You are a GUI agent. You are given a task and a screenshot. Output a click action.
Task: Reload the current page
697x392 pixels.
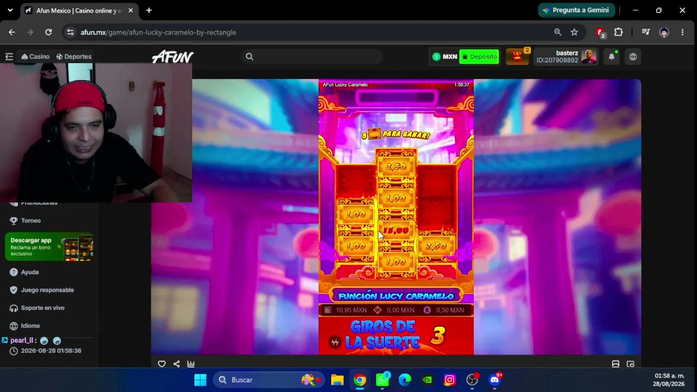click(48, 32)
